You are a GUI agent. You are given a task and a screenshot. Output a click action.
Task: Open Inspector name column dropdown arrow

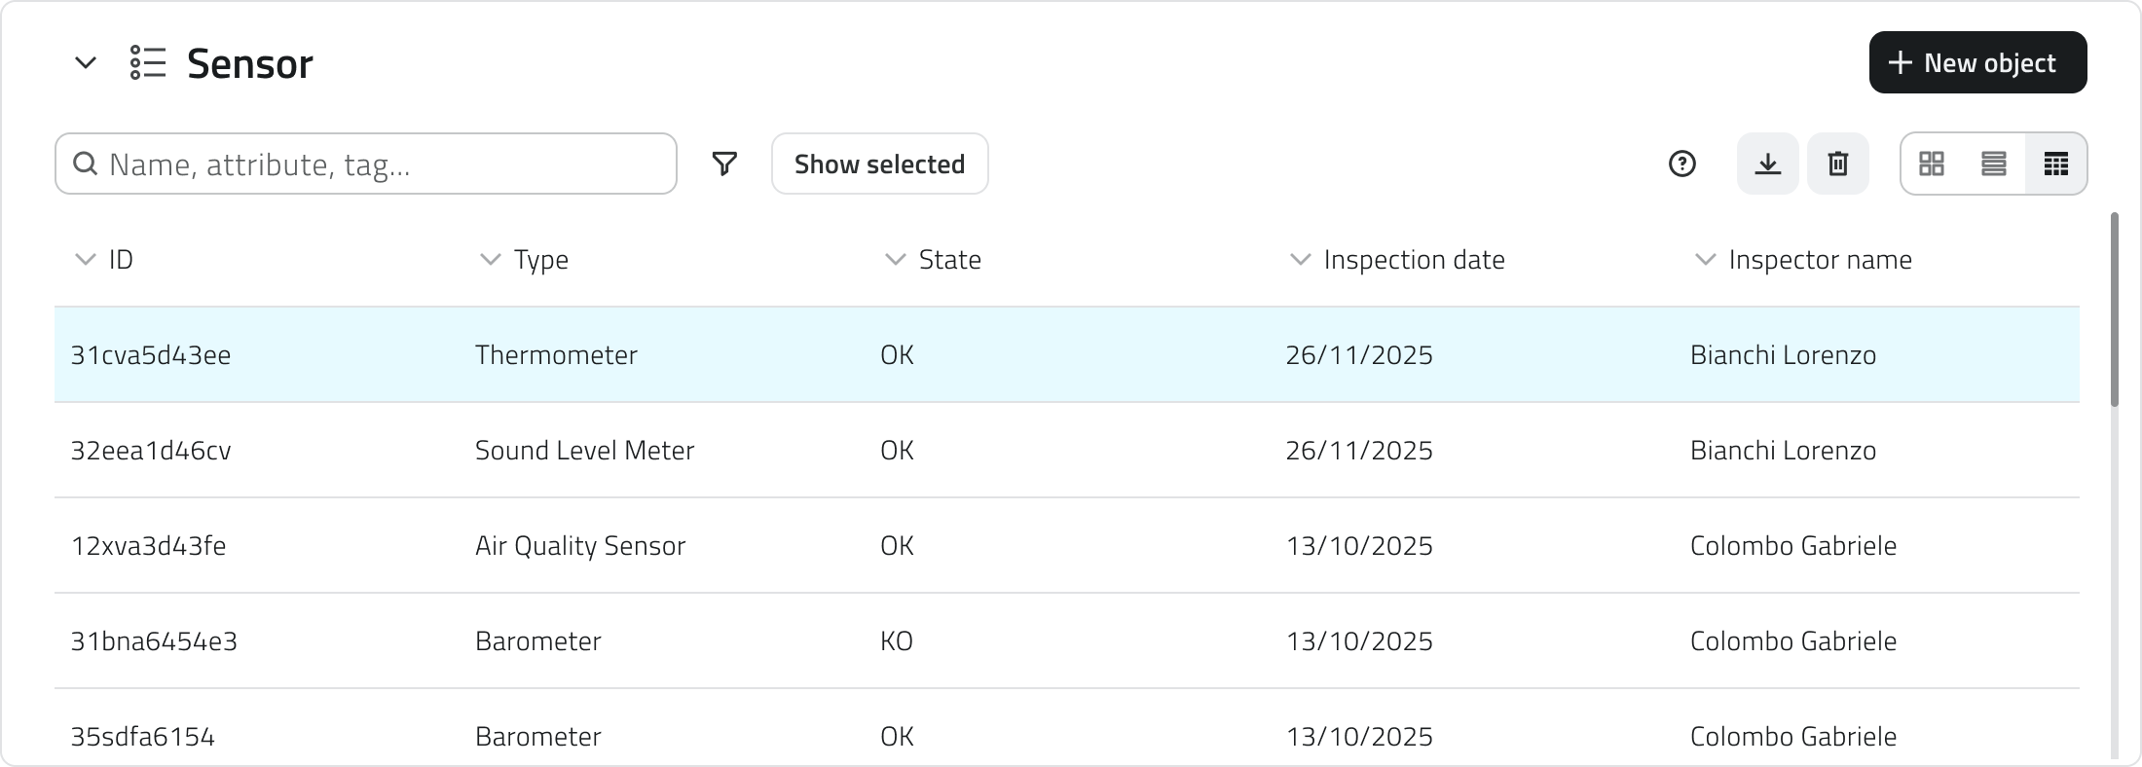click(x=1705, y=260)
